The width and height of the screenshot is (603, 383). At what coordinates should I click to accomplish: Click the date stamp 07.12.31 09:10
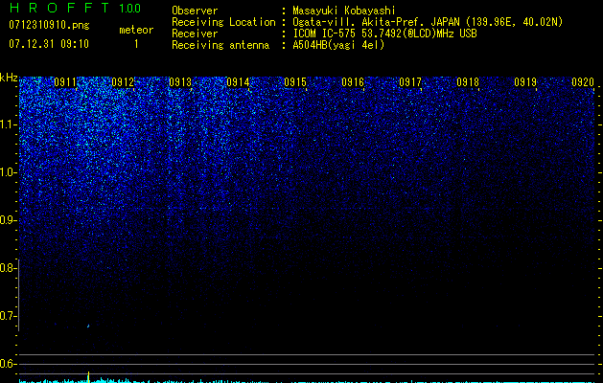point(49,44)
